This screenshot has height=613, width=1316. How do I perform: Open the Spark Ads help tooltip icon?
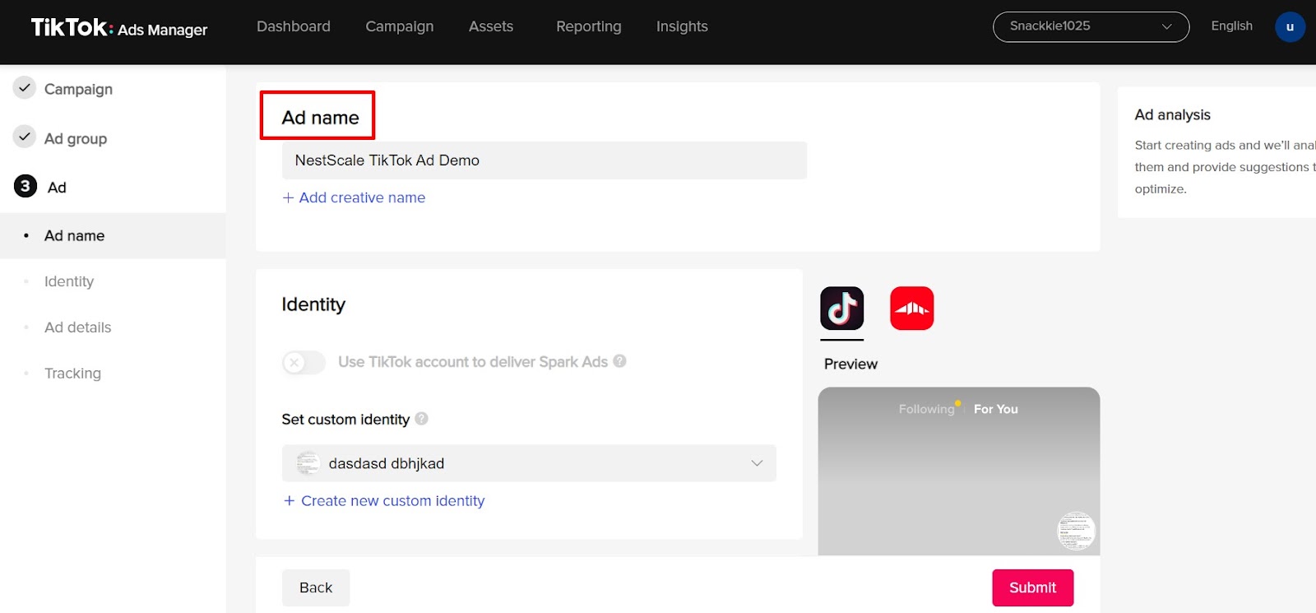620,360
